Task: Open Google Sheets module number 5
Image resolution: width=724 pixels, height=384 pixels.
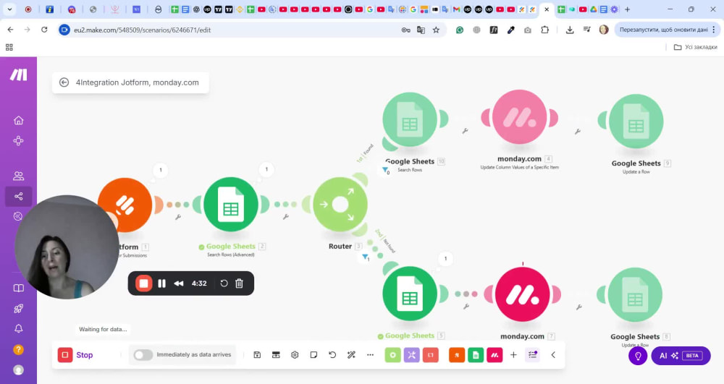Action: pyautogui.click(x=410, y=294)
